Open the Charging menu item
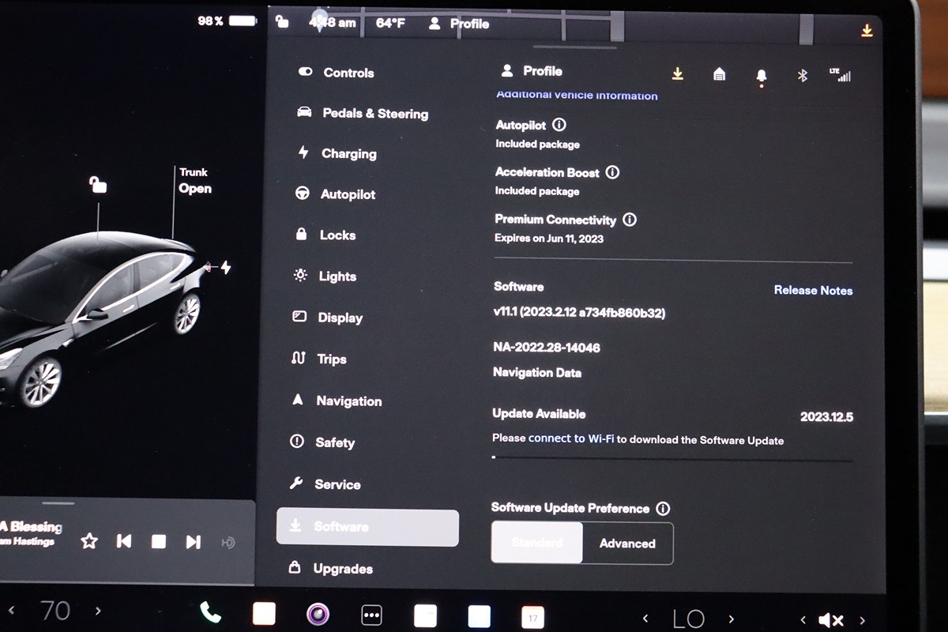 pyautogui.click(x=348, y=154)
